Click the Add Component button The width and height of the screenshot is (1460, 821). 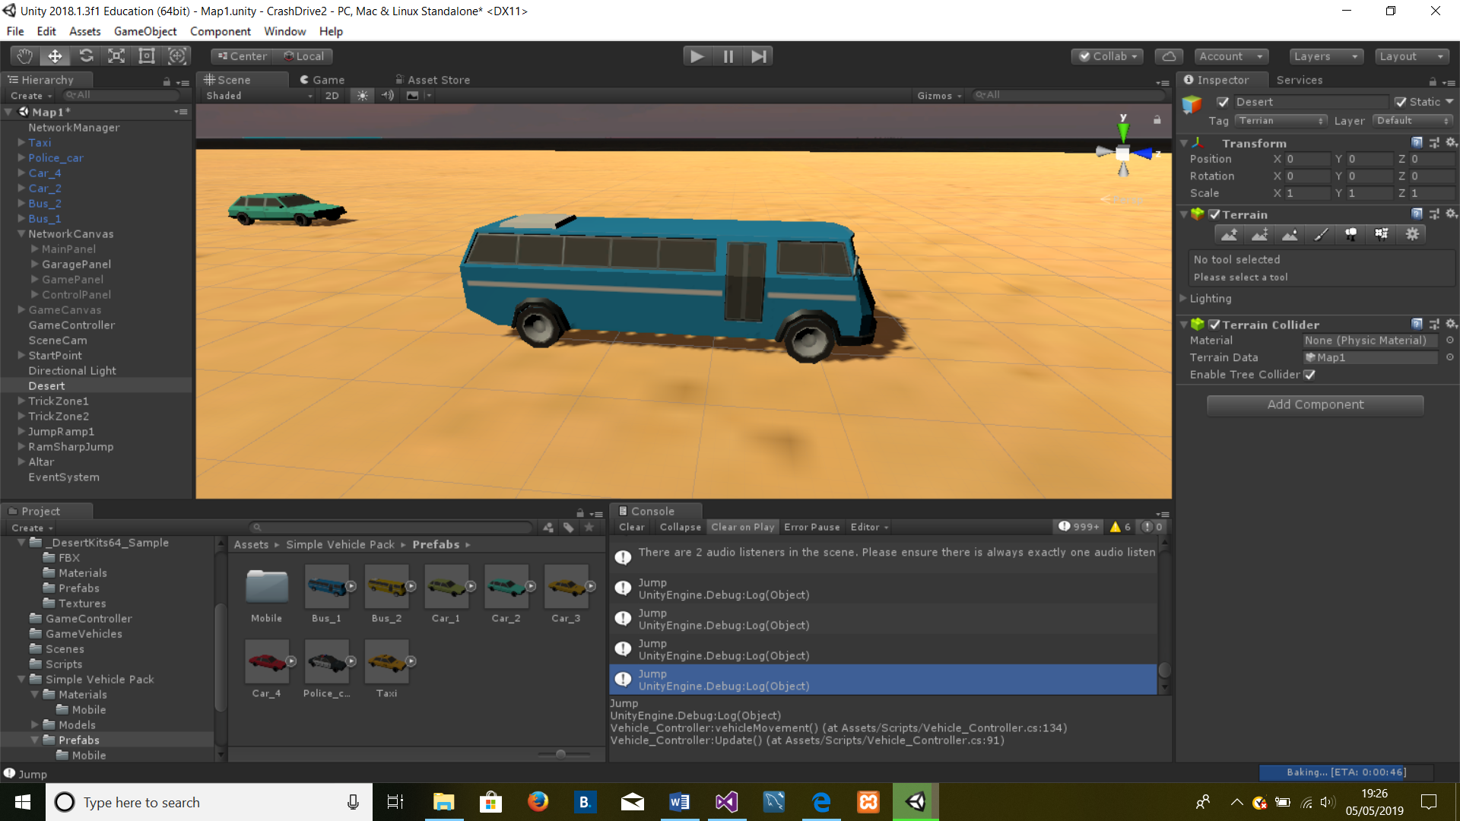click(x=1315, y=404)
